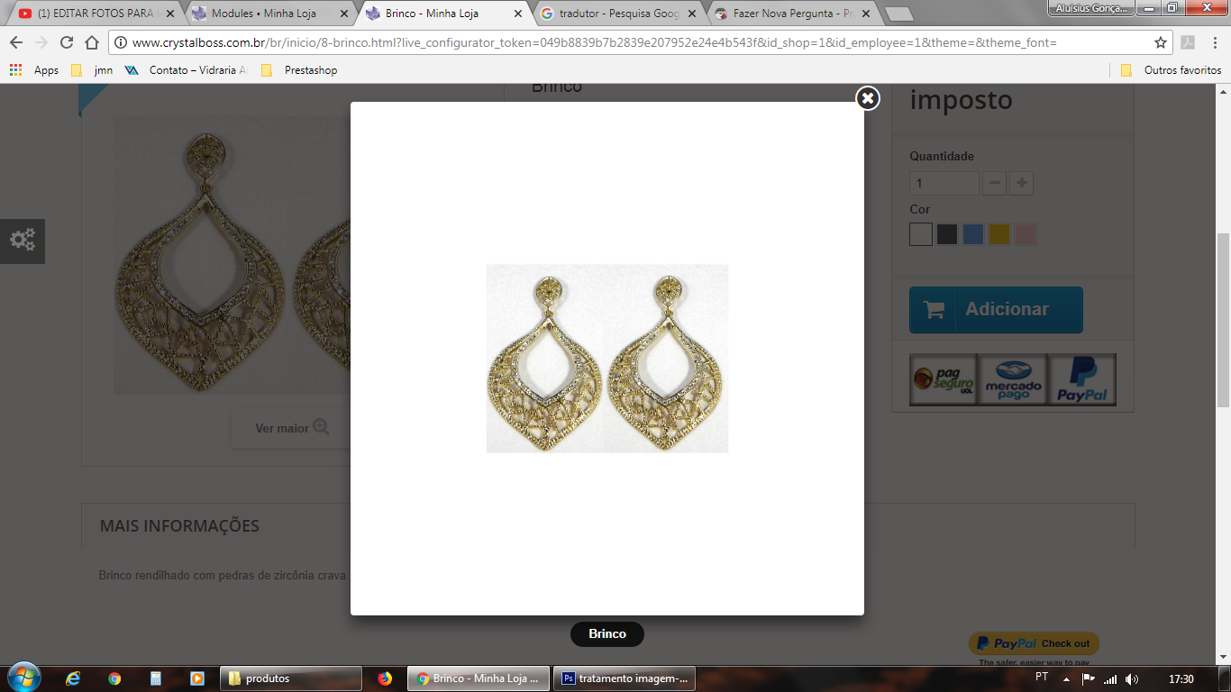Open the jmn bookmark folder
This screenshot has width=1231, height=692.
pos(92,70)
